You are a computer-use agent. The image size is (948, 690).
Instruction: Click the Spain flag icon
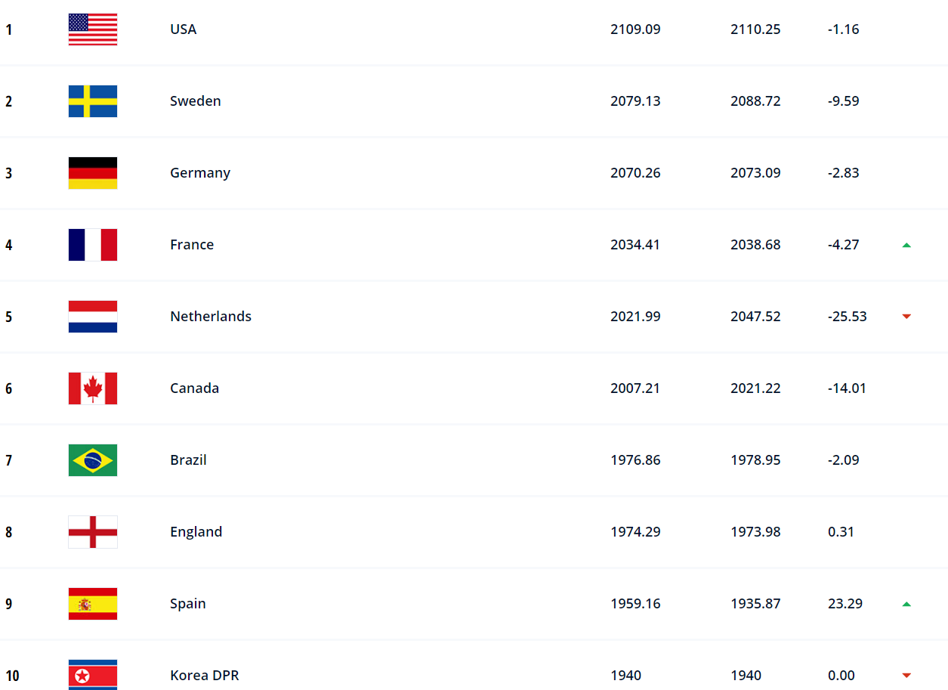(93, 604)
